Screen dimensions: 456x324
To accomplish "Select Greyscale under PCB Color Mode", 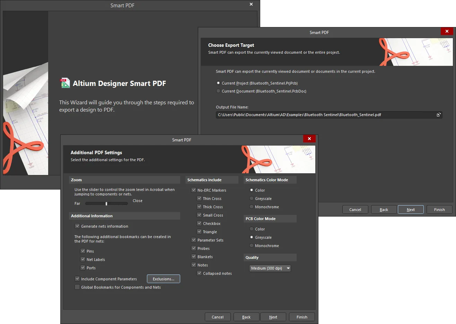I will (x=252, y=237).
